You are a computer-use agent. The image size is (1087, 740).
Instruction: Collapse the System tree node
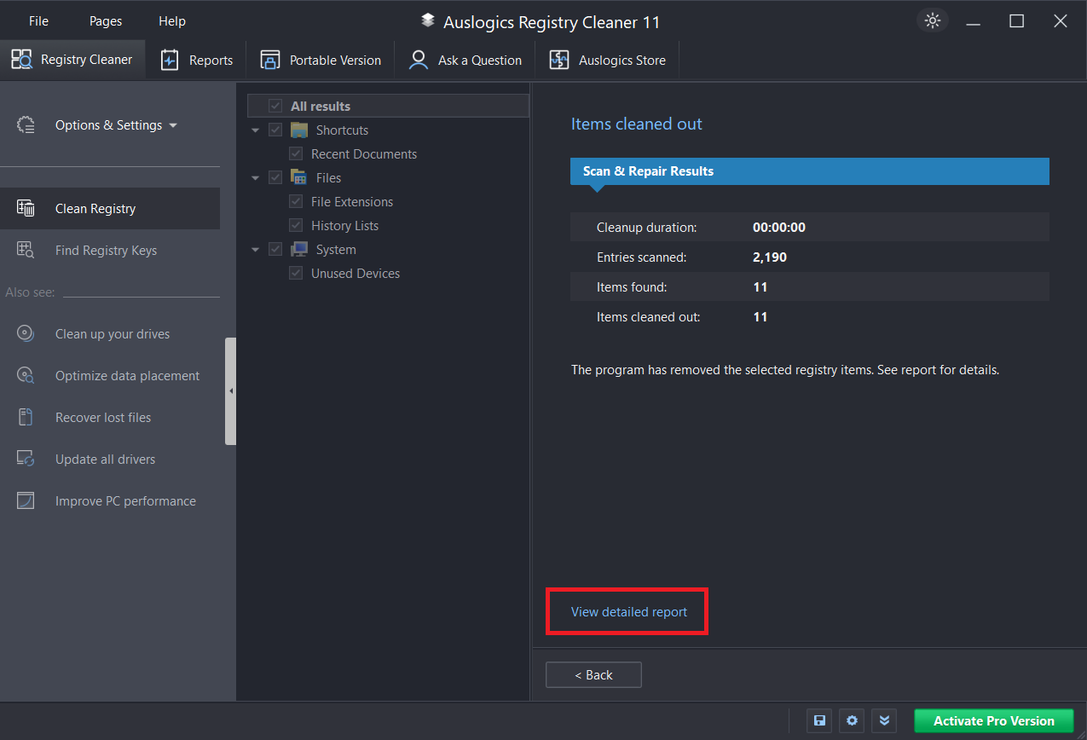point(256,250)
